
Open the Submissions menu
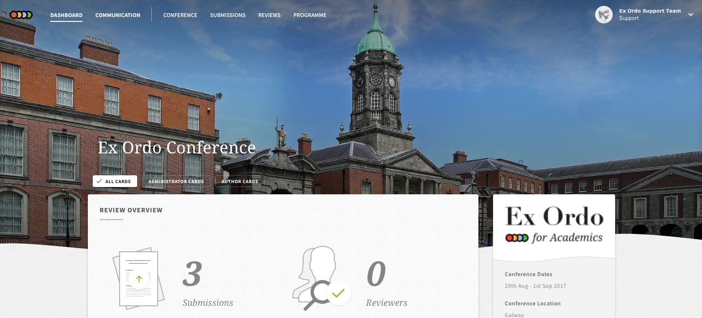(227, 15)
